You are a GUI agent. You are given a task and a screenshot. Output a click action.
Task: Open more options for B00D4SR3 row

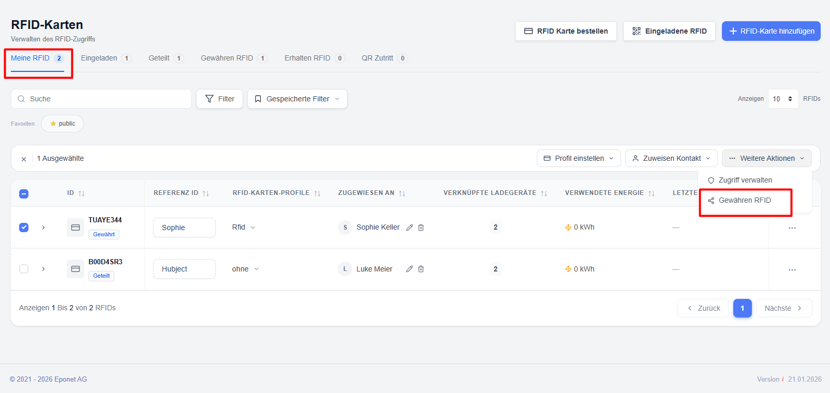[x=792, y=270]
